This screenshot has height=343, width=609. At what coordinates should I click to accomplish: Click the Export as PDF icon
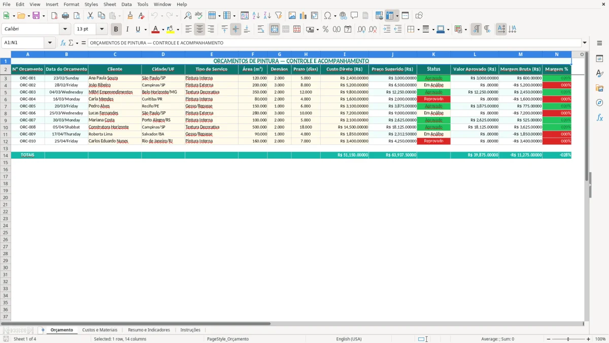pos(54,16)
